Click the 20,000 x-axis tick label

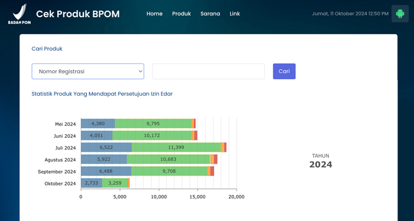(x=237, y=197)
